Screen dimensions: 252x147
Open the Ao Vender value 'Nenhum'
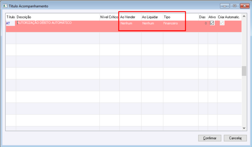(x=127, y=23)
